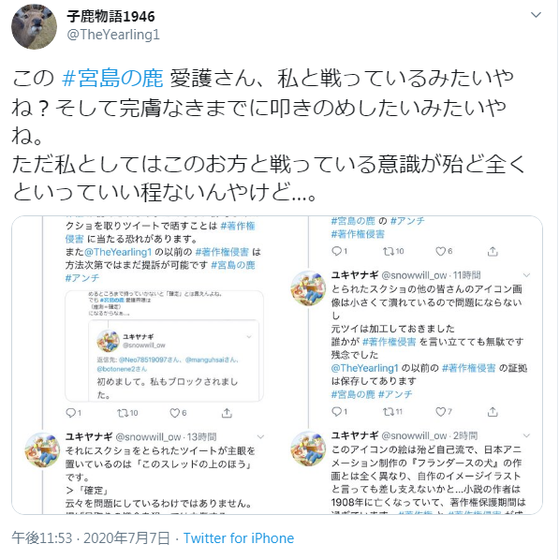Click the share icon below the left quoted tweet

tap(227, 413)
